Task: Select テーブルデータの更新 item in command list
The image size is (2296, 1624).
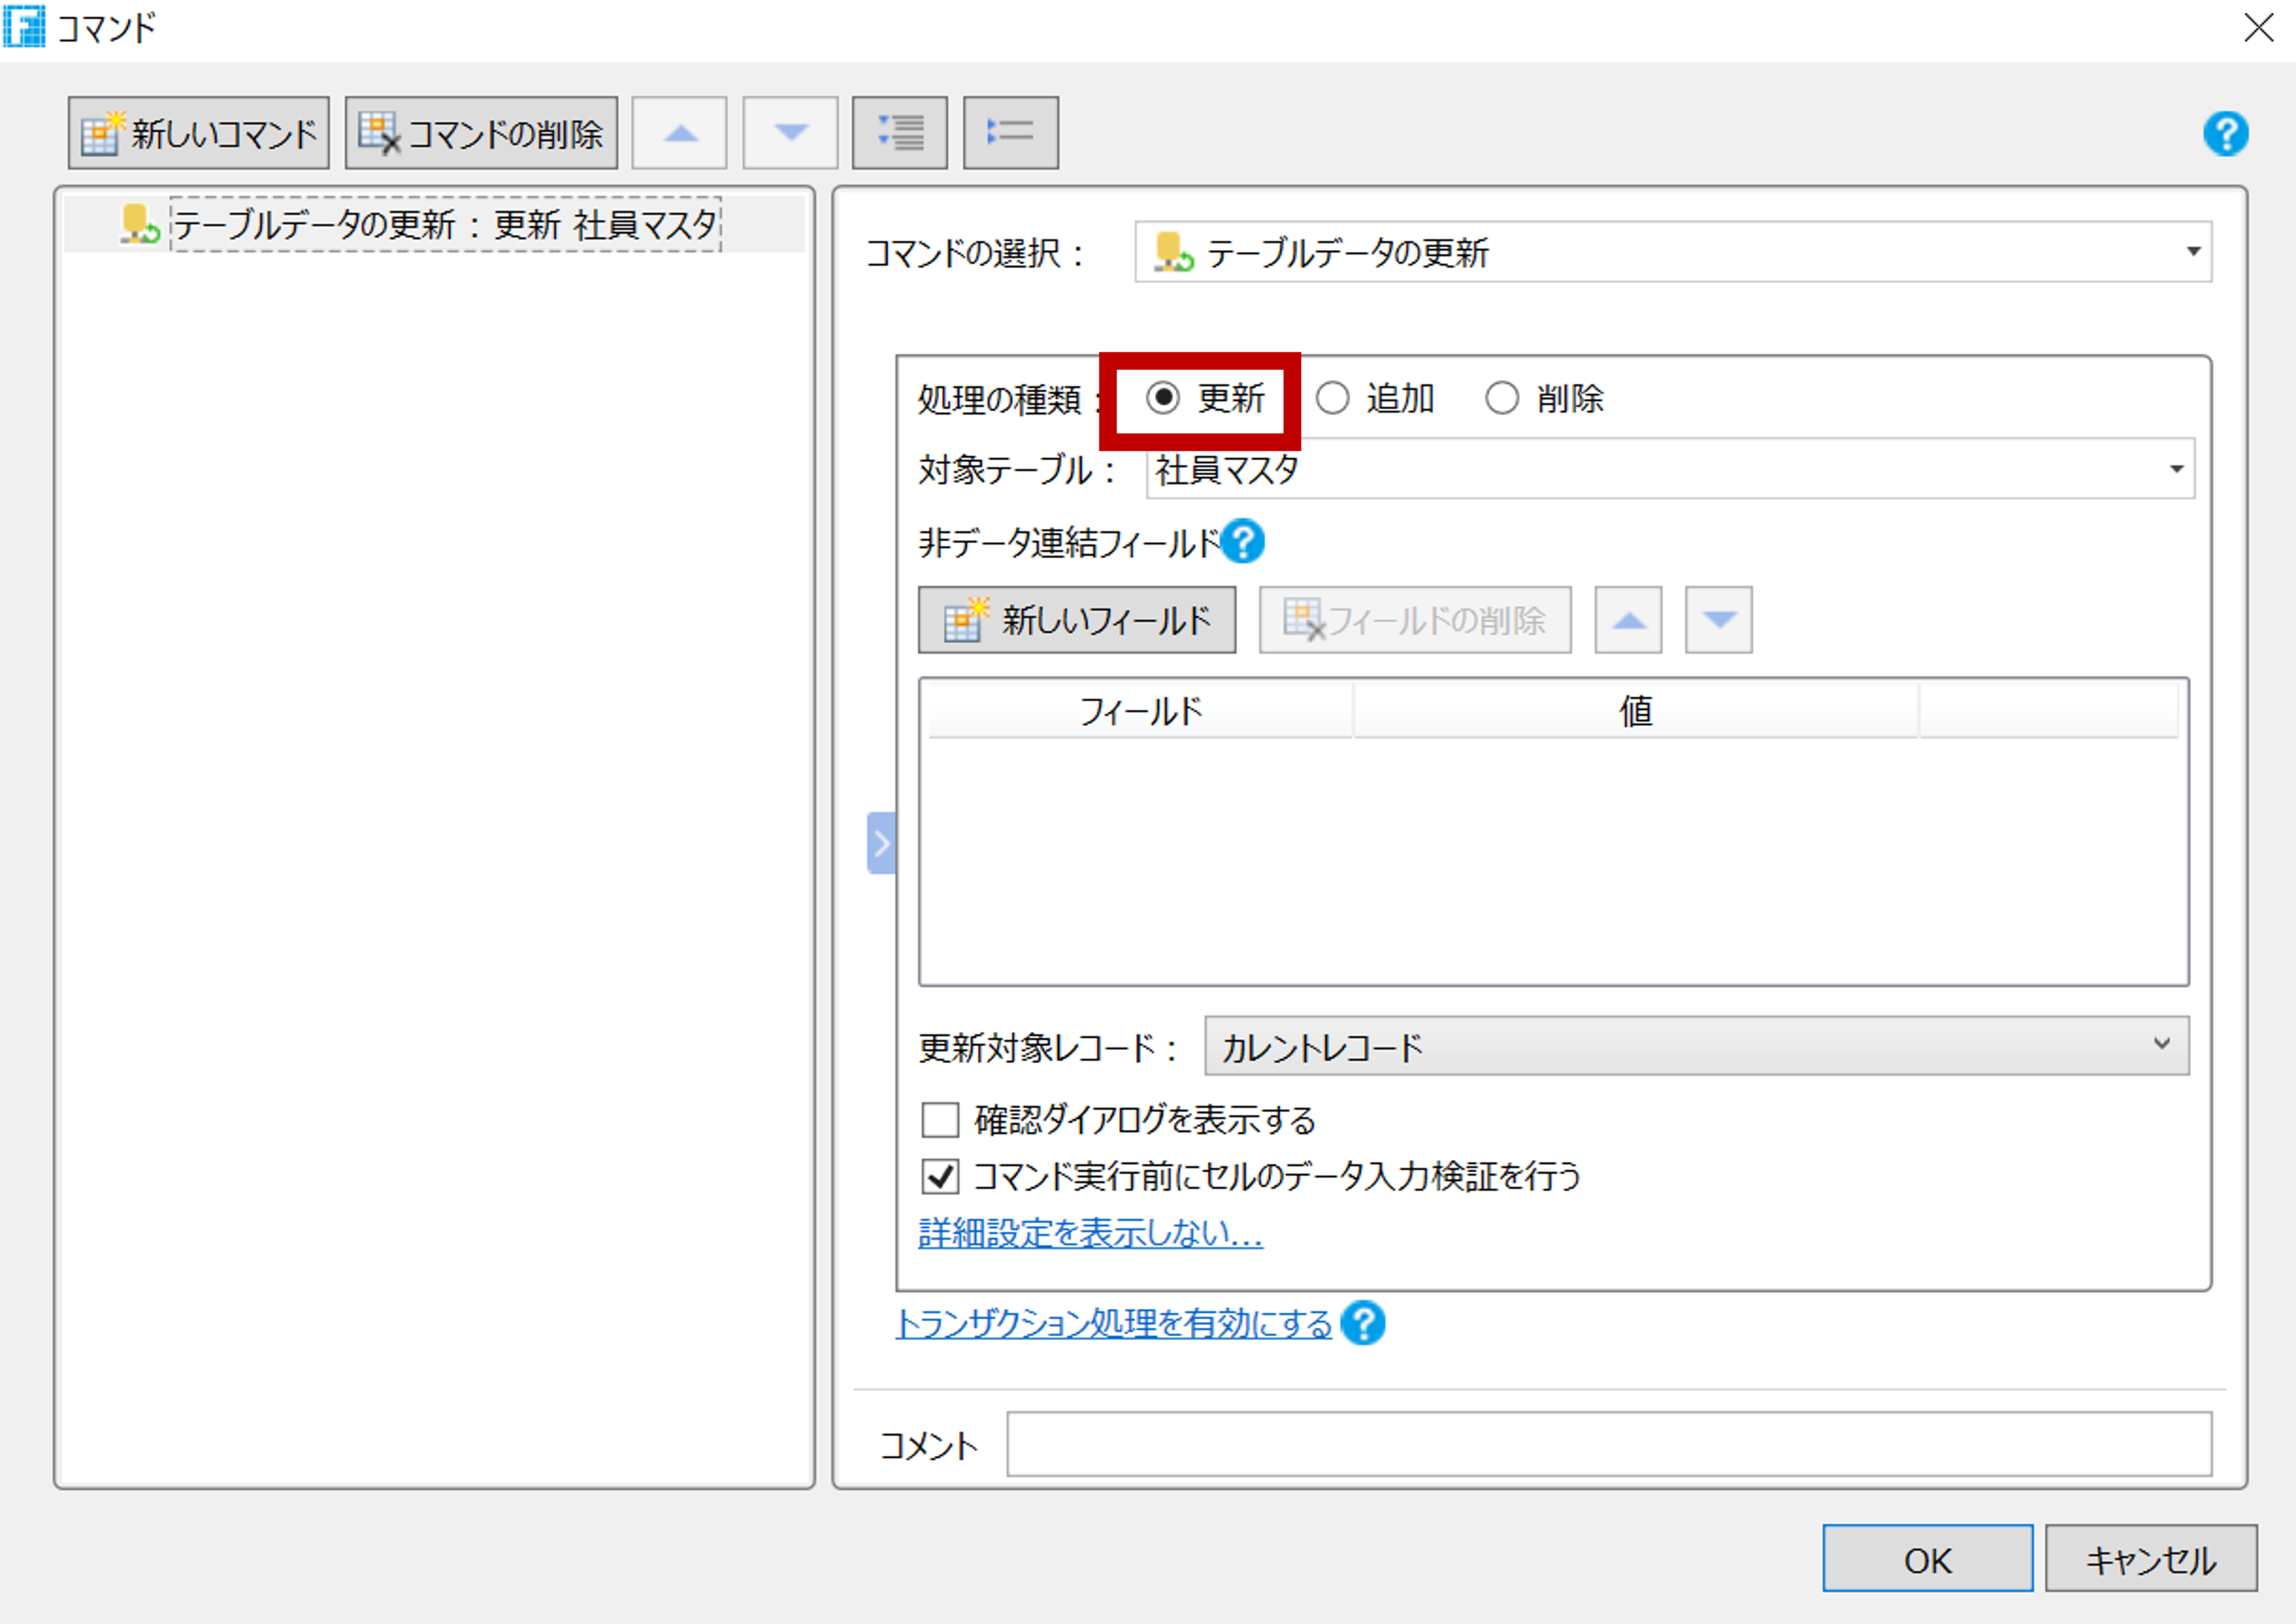Action: coord(445,224)
